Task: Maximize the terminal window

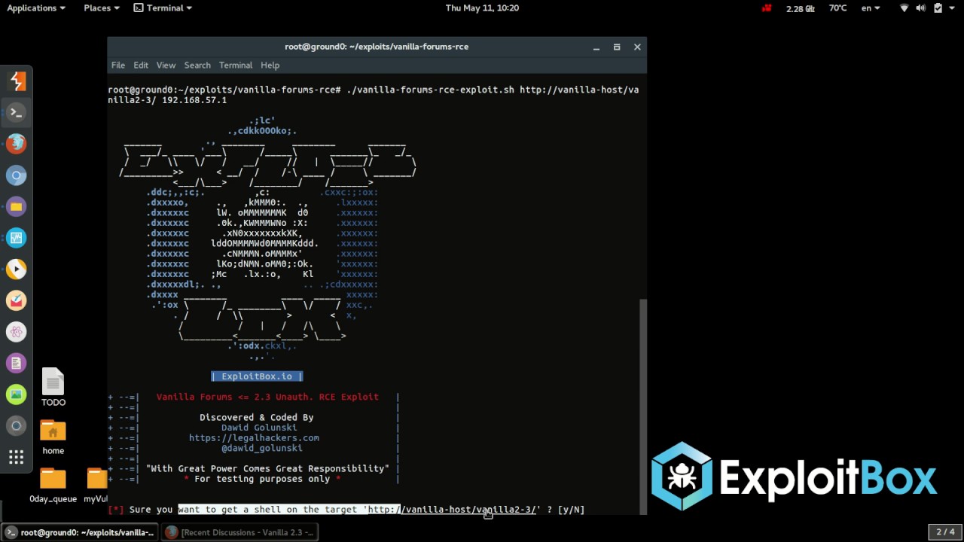Action: tap(617, 47)
